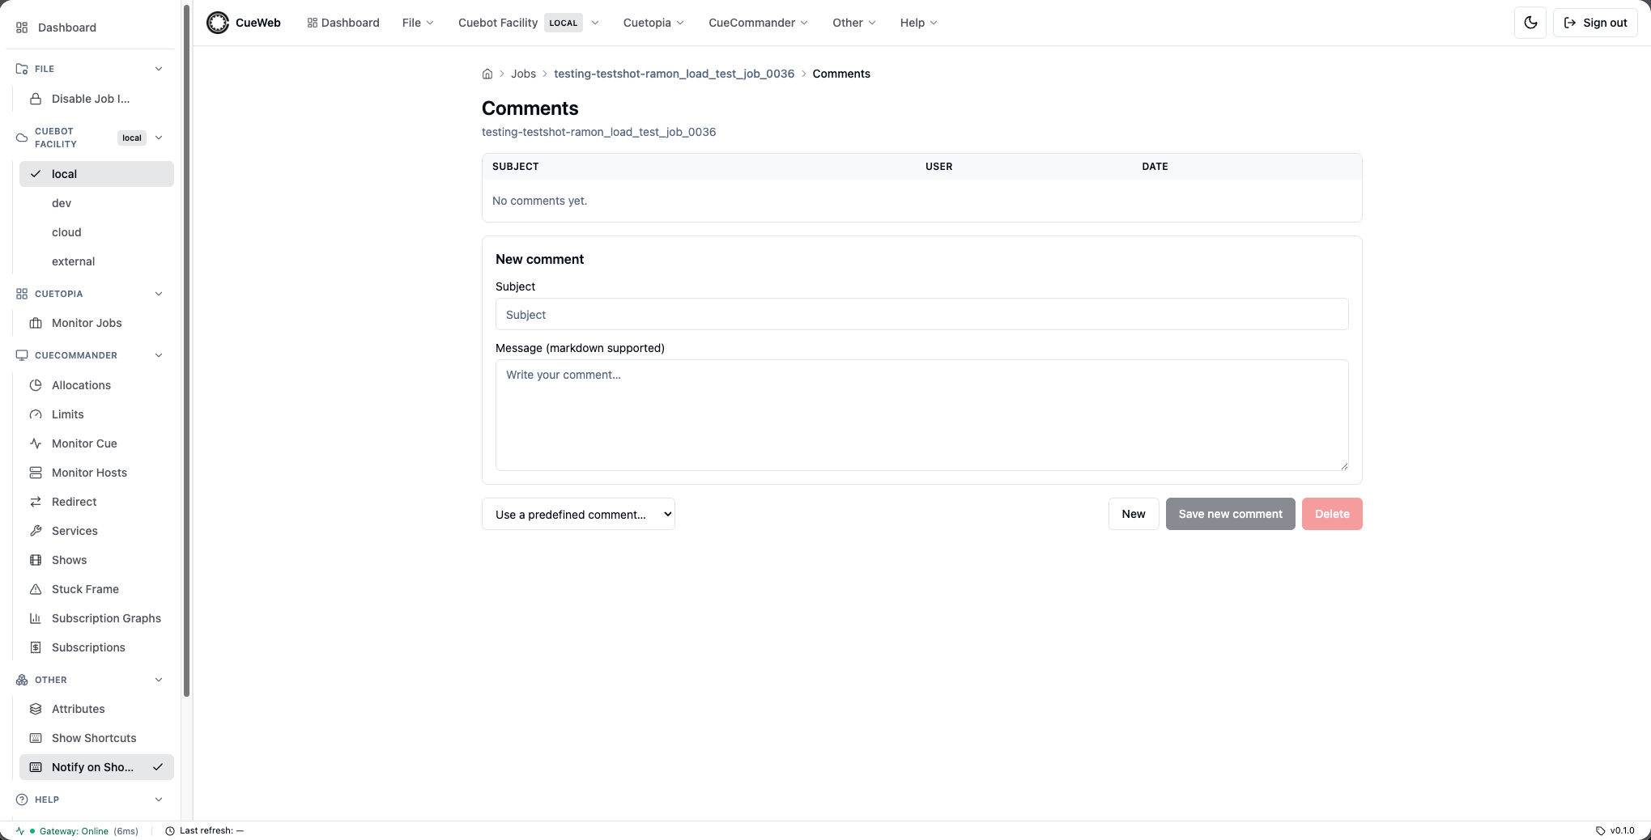The width and height of the screenshot is (1651, 840).
Task: Click the Subscriptions receipt icon
Action: click(36, 647)
